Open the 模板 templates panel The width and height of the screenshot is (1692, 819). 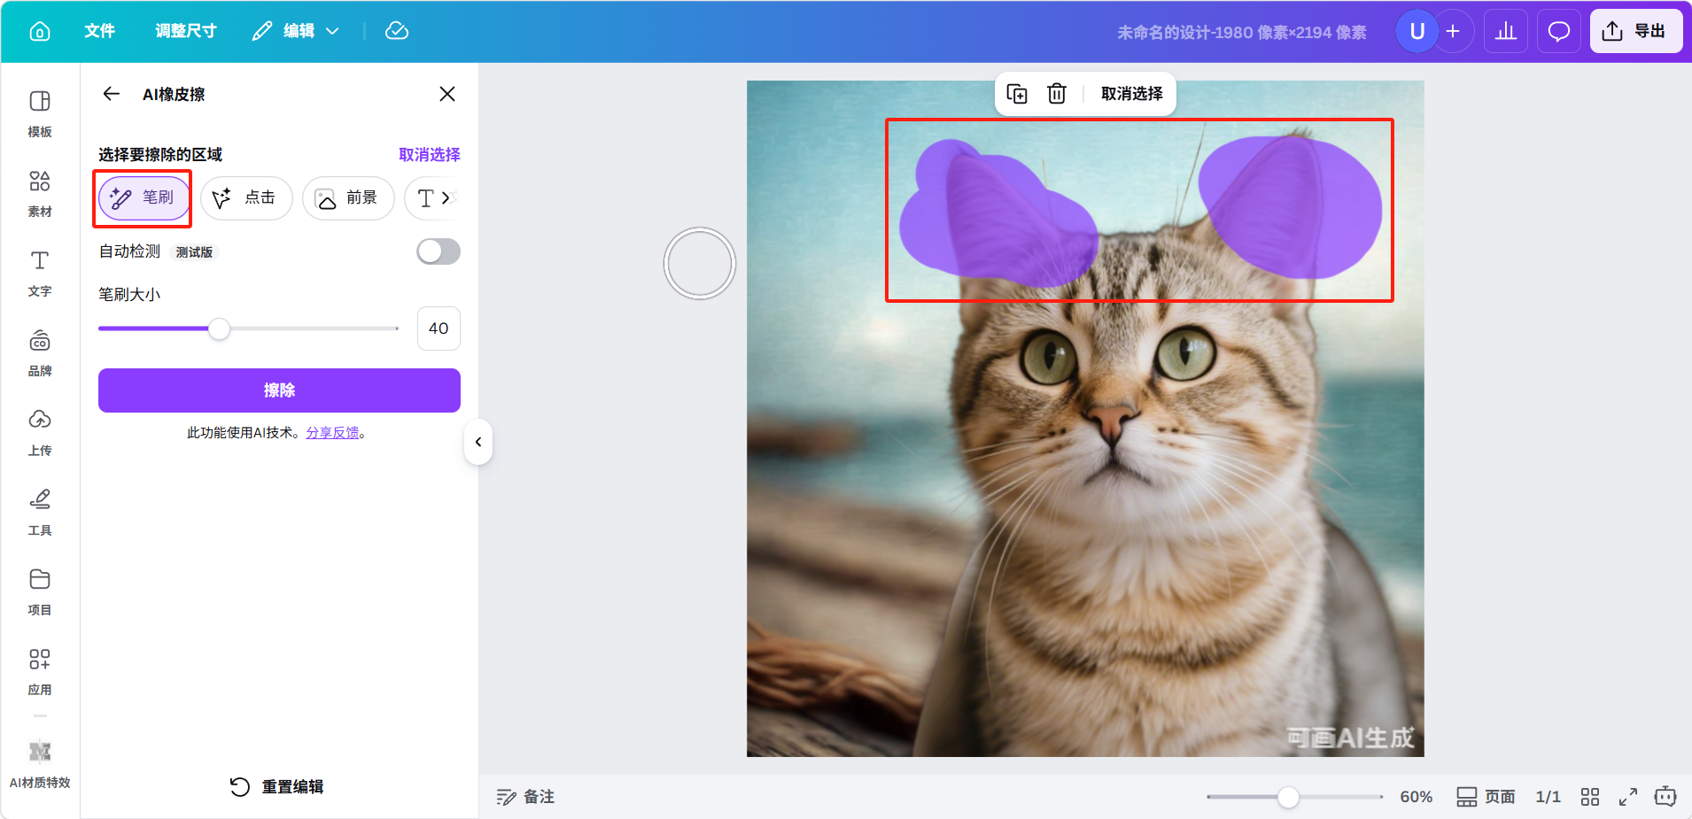(x=40, y=113)
